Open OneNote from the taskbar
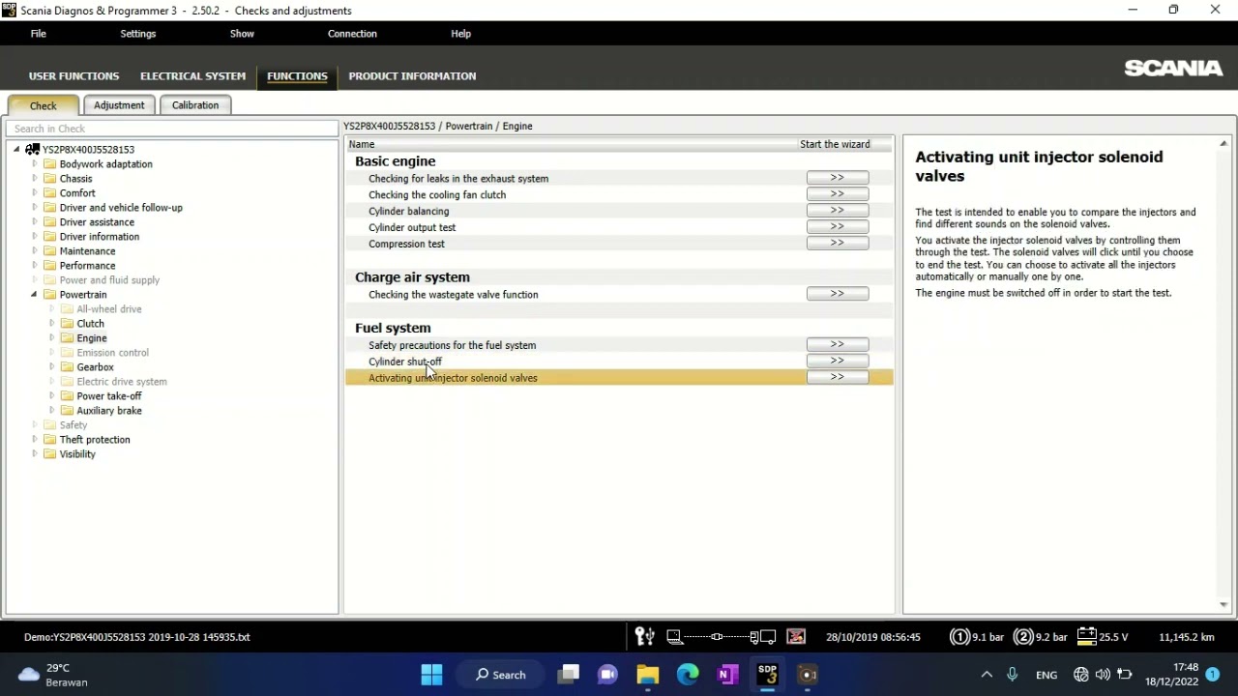This screenshot has height=696, width=1238. pos(727,675)
